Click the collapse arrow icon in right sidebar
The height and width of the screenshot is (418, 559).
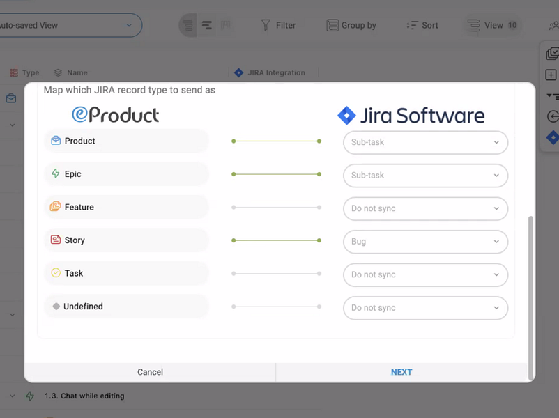coord(553,116)
